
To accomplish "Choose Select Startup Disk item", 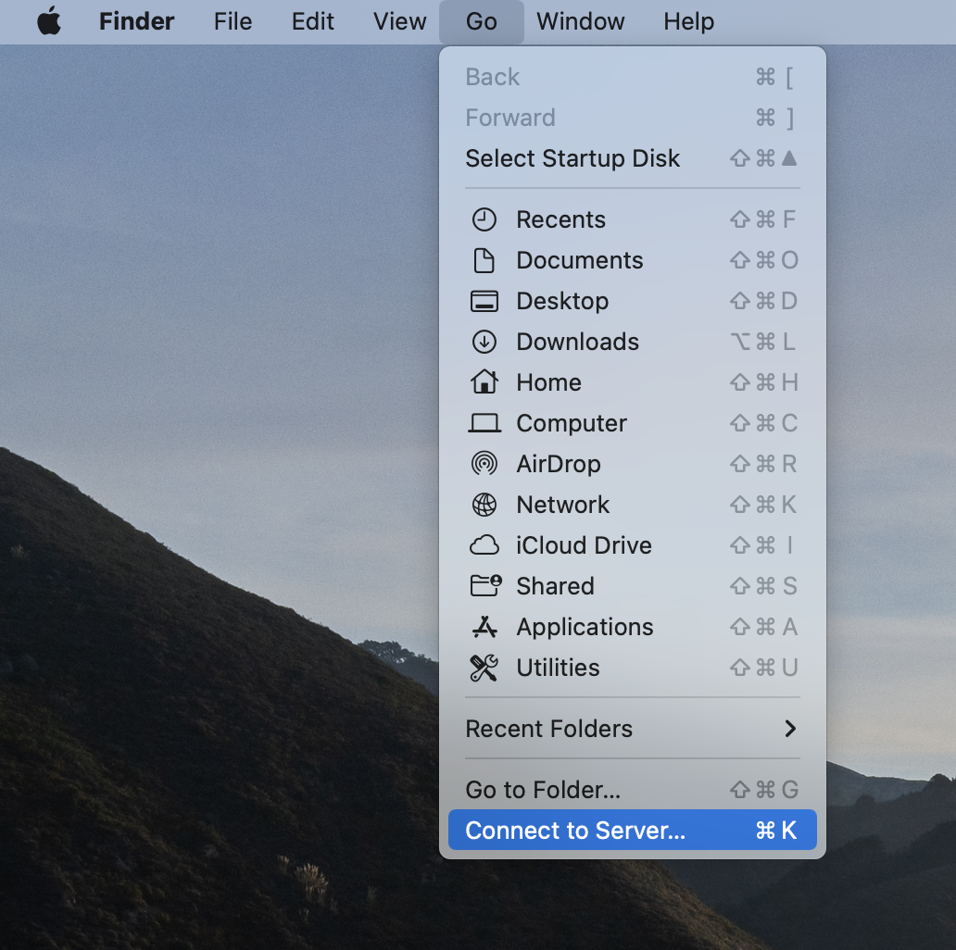I will pyautogui.click(x=572, y=158).
